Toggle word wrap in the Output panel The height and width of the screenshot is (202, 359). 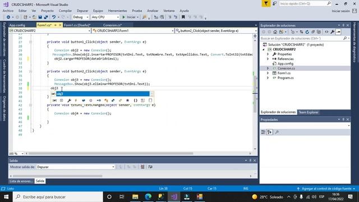[x=150, y=167]
